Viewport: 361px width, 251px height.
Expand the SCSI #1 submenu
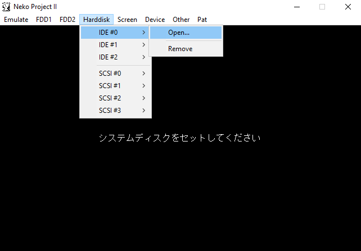pos(115,86)
